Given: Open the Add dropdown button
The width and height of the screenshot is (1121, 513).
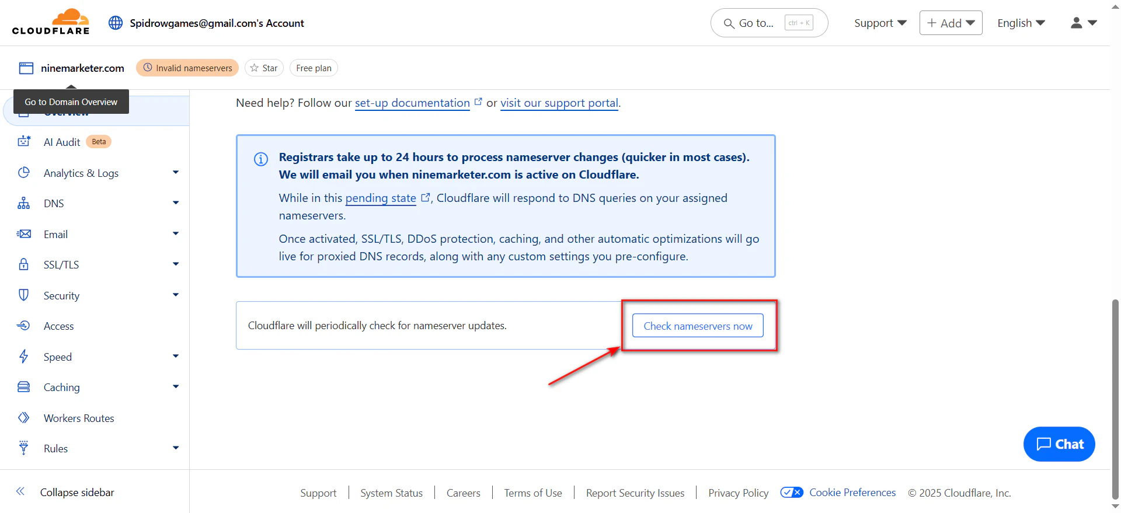Looking at the screenshot, I should (951, 23).
